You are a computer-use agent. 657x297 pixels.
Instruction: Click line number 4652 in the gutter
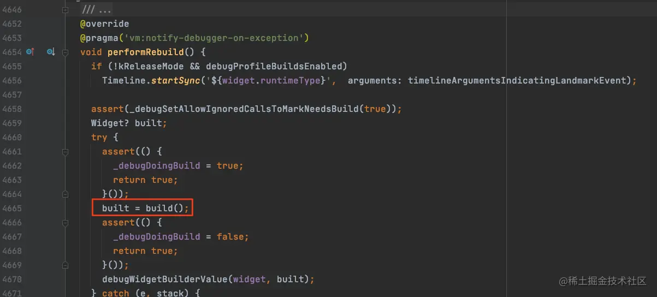[12, 24]
